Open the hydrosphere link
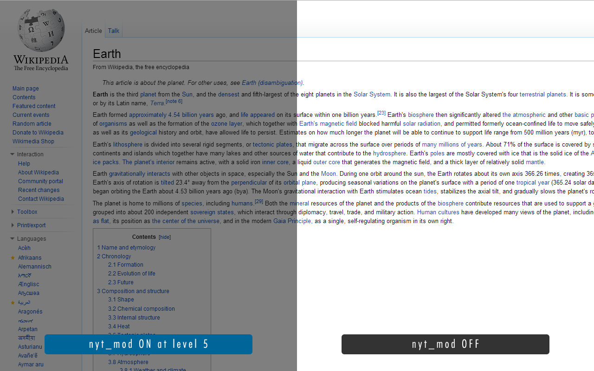The width and height of the screenshot is (594, 371). point(389,154)
